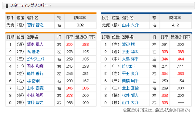Select recent average .444 for 大島 洋平
The image size is (195, 118).
[181, 59]
